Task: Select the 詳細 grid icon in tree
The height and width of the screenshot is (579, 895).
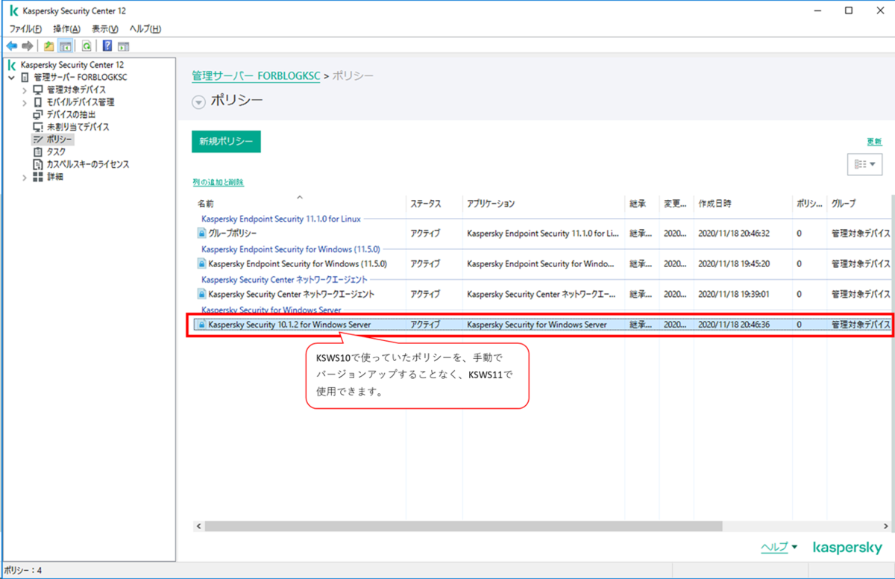Action: 38,177
